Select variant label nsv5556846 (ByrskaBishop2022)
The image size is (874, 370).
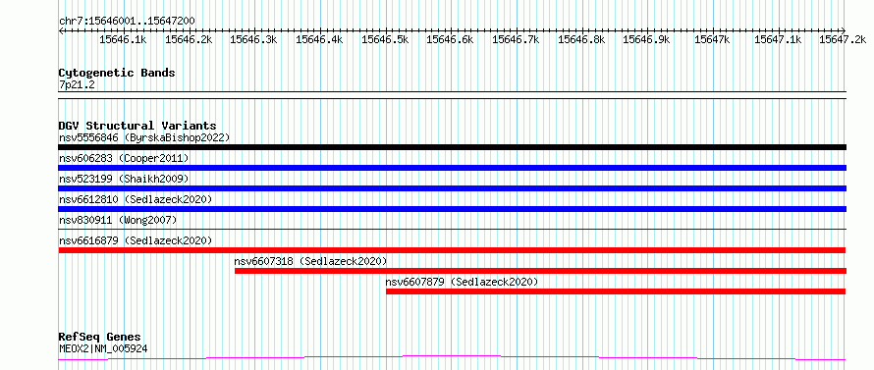point(144,137)
